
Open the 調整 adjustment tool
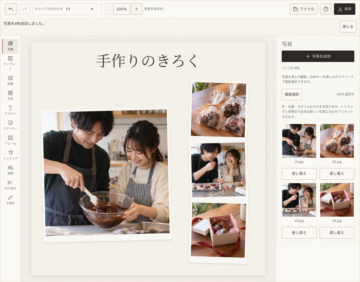[10, 170]
